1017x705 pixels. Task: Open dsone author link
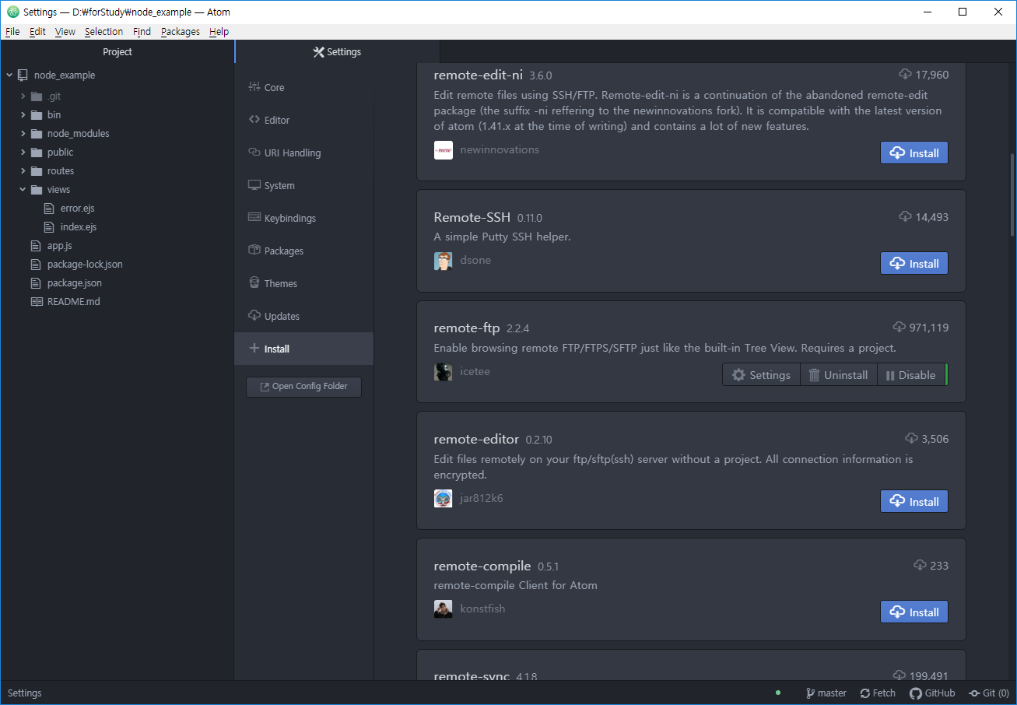point(475,260)
